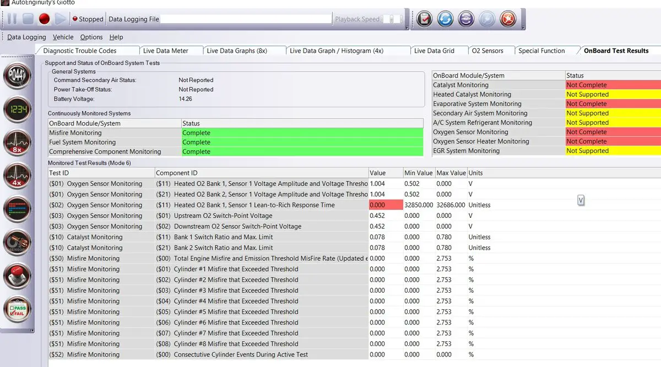Click the red checklist icon in top toolbar
The image size is (661, 367).
[x=424, y=19]
